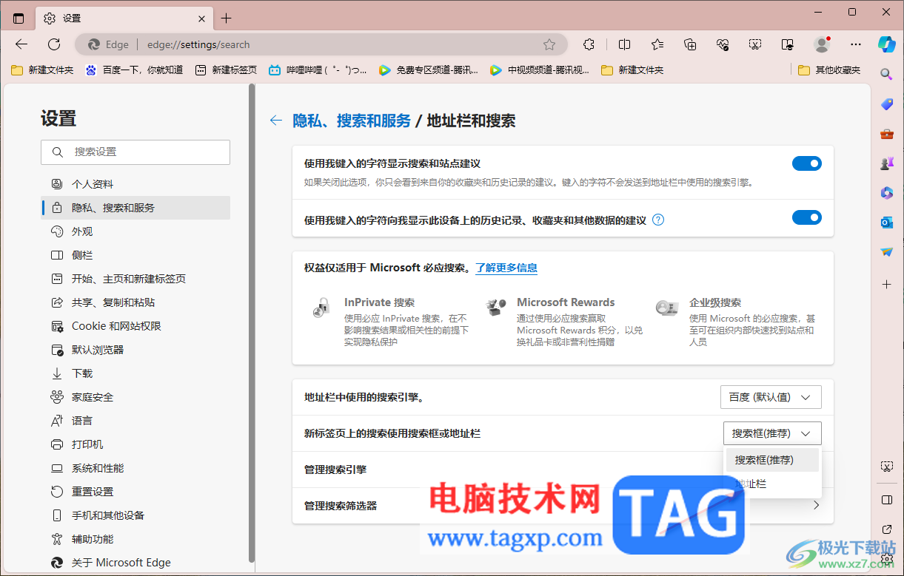The height and width of the screenshot is (576, 904).
Task: Open 共享、复制和粘贴 settings
Action: [135, 302]
